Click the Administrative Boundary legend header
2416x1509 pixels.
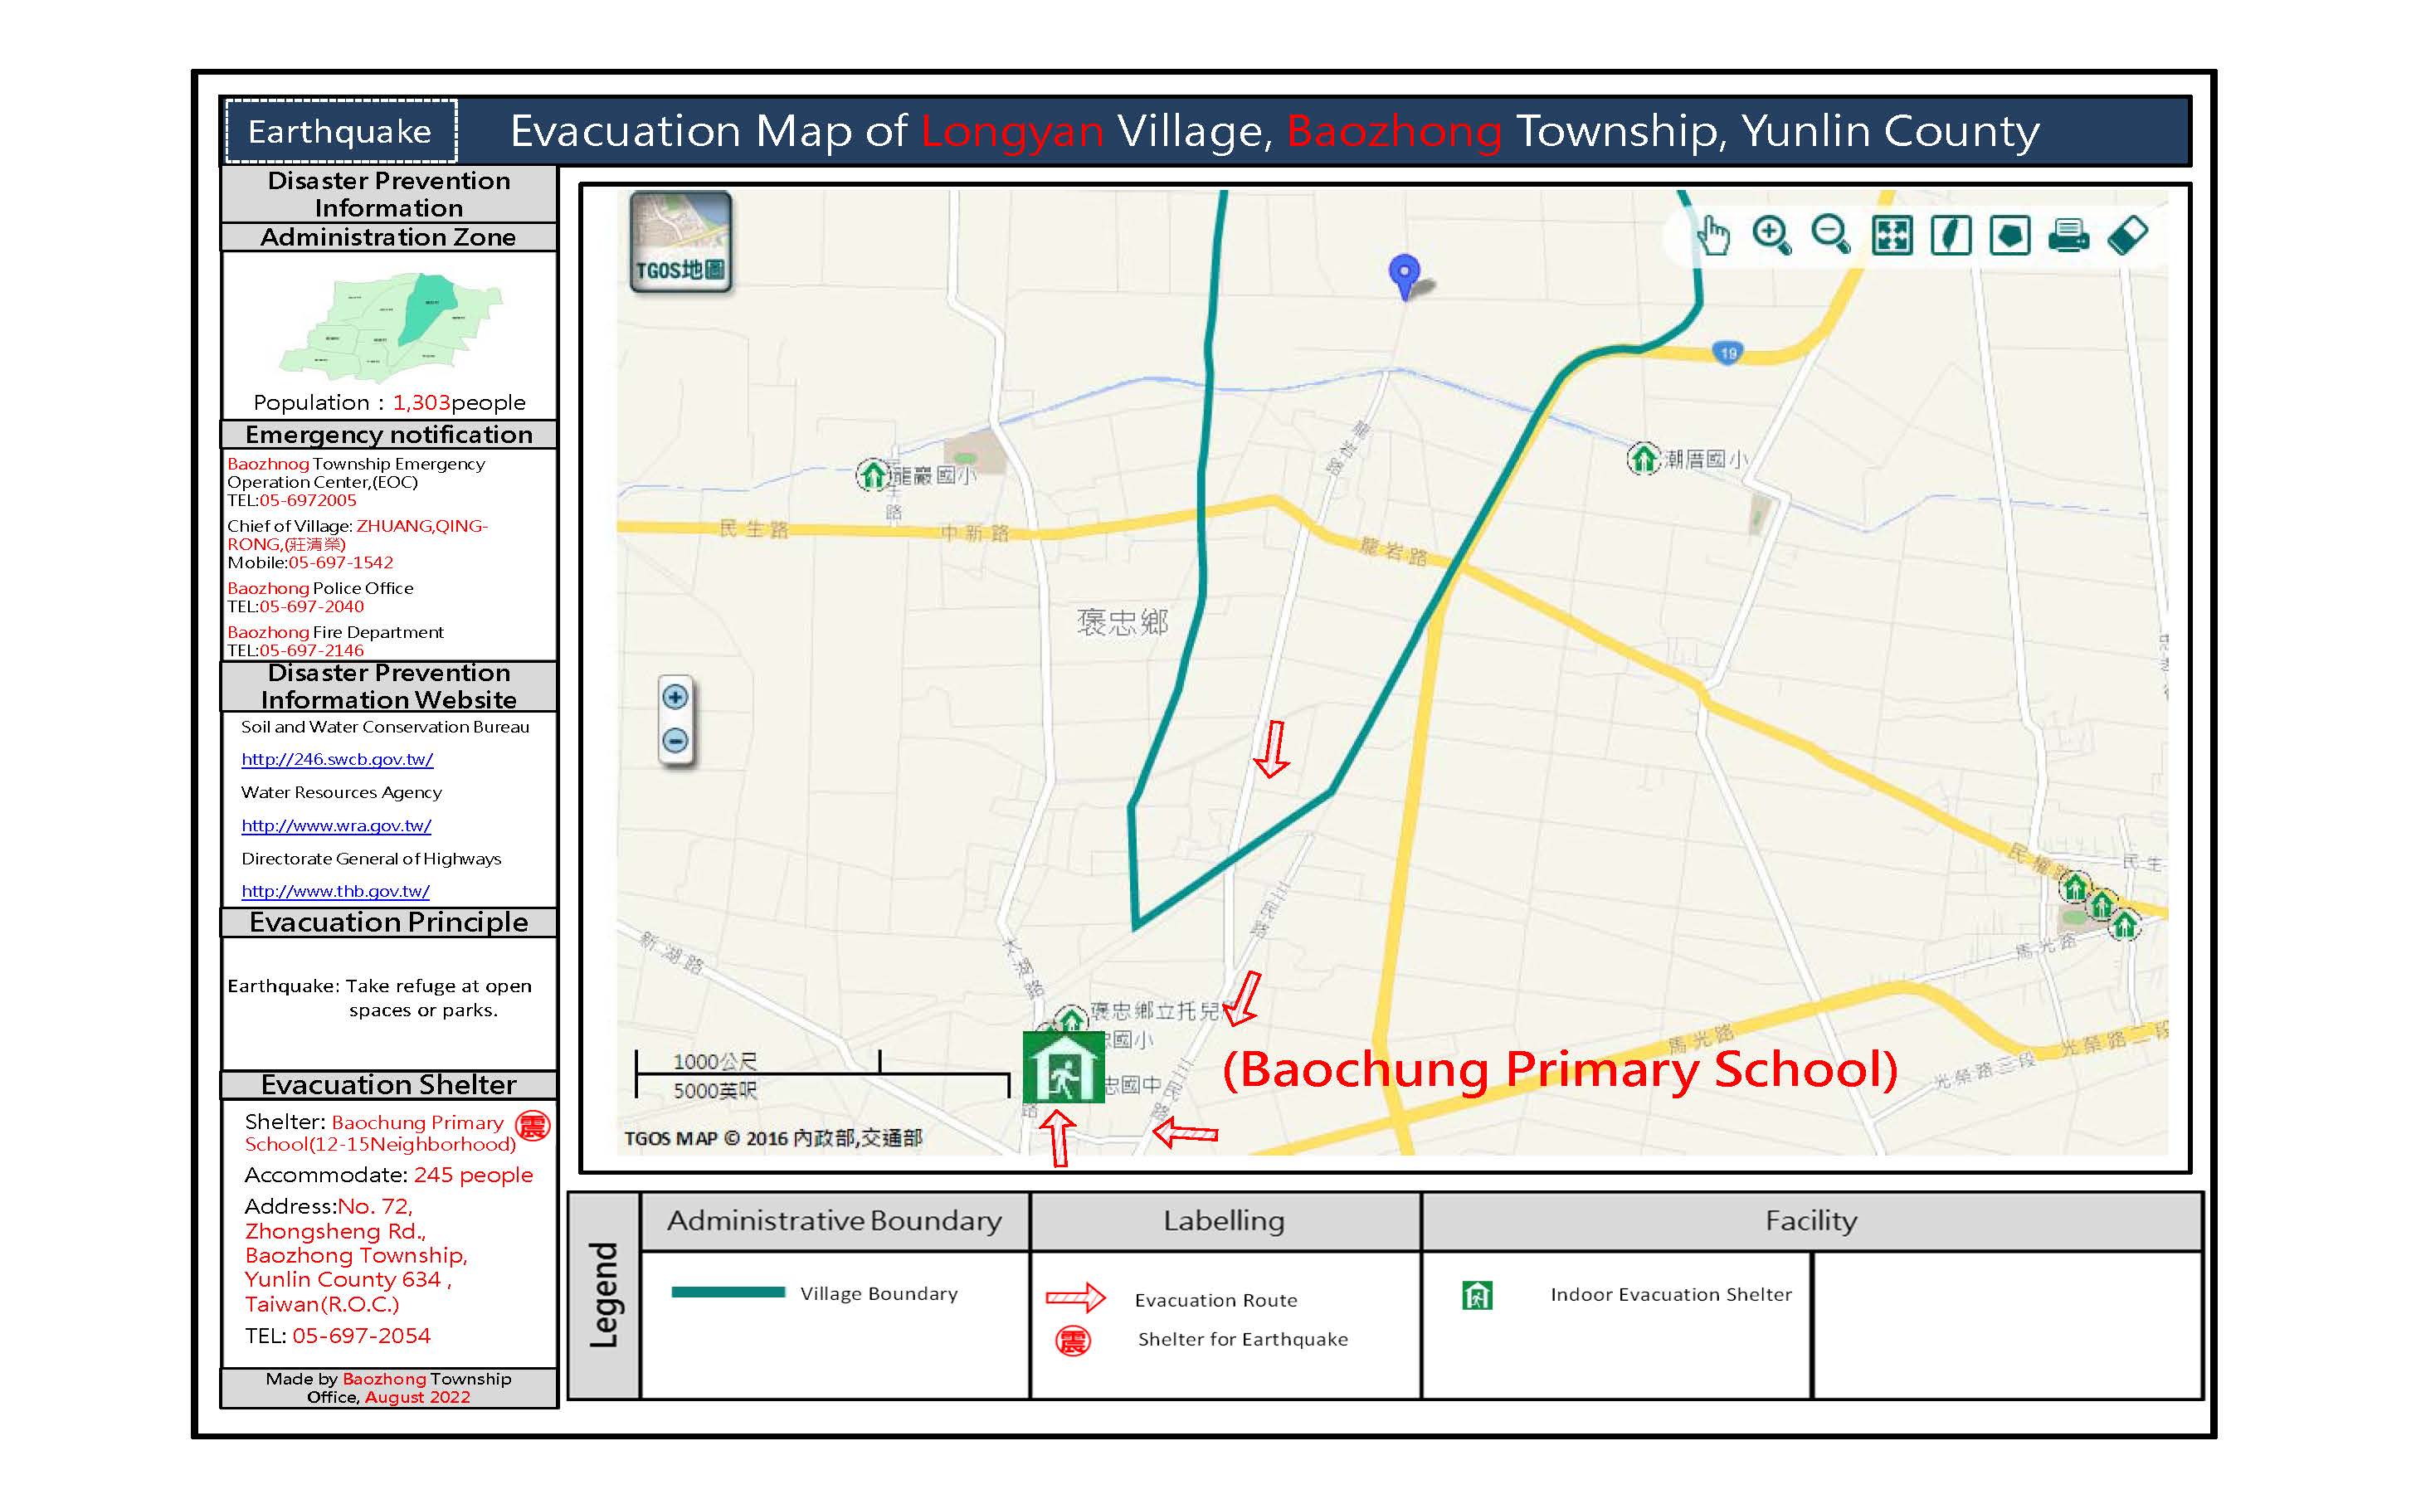(x=835, y=1220)
